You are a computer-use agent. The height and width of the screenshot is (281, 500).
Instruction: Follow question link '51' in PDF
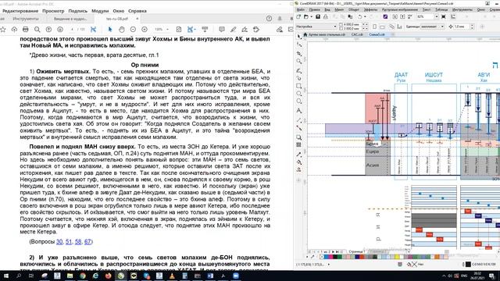pyautogui.click(x=69, y=242)
